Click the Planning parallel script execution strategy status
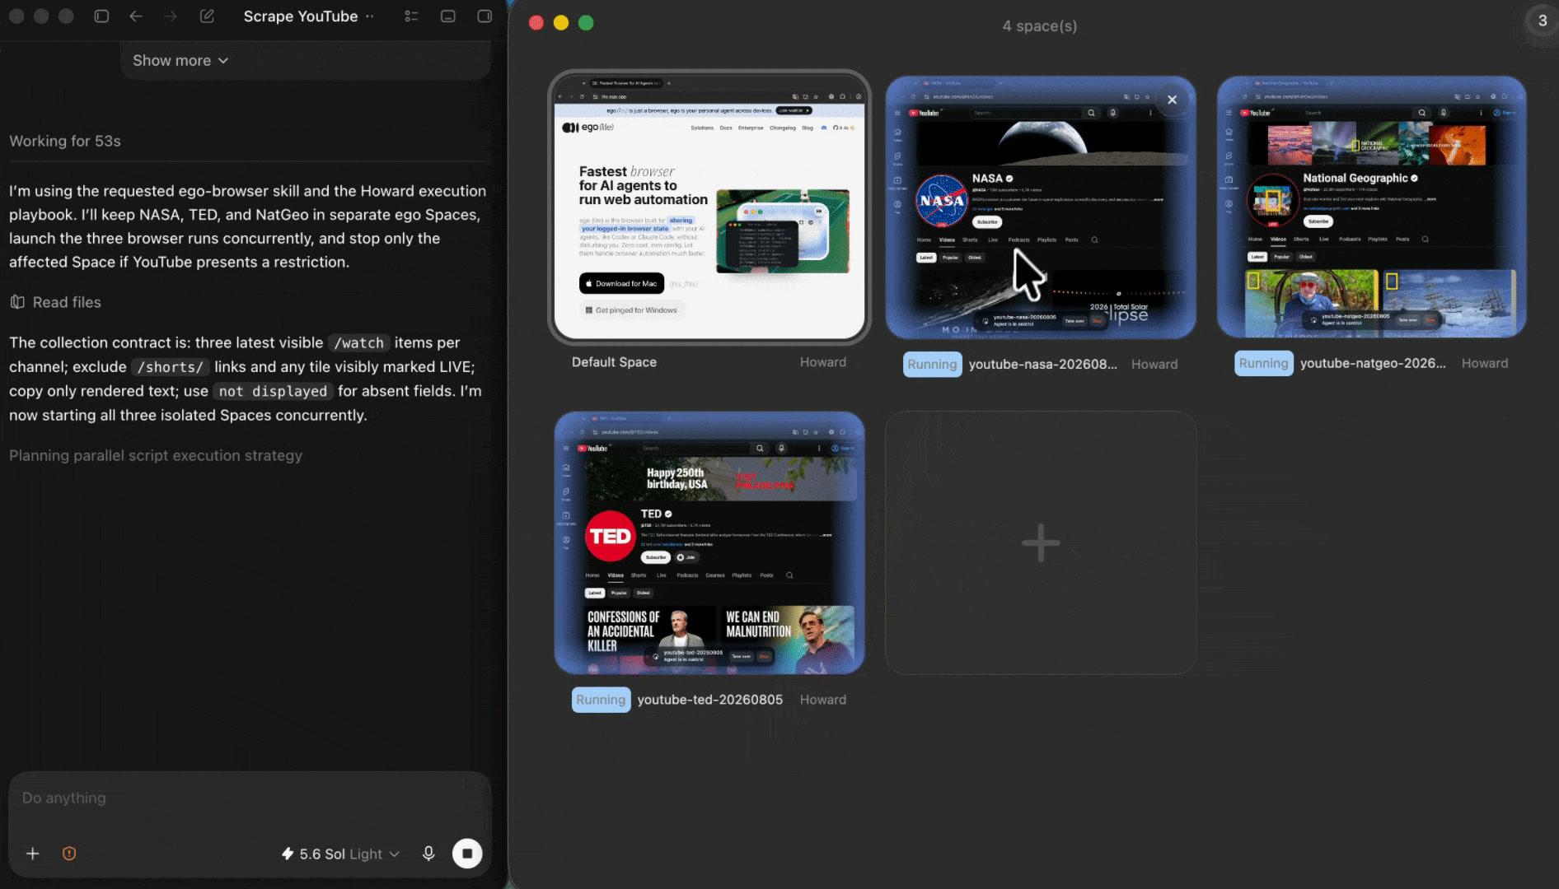Screen dimensions: 1559x889 (x=156, y=455)
